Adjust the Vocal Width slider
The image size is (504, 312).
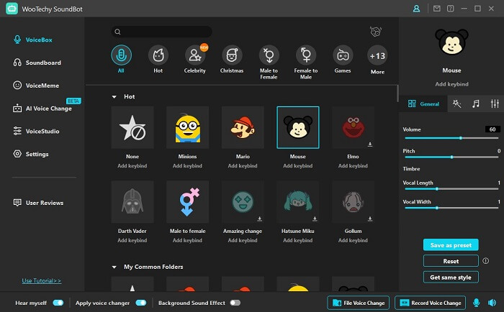451,208
